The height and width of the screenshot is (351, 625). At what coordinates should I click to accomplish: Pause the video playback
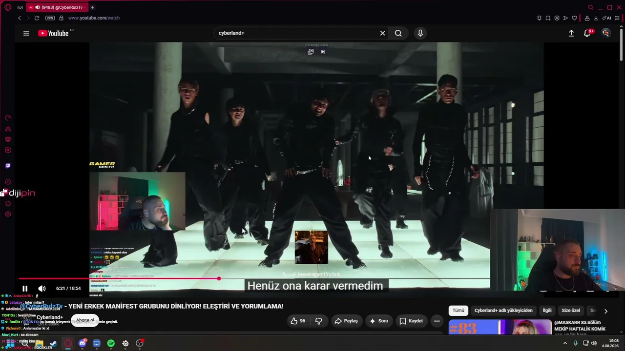point(25,289)
